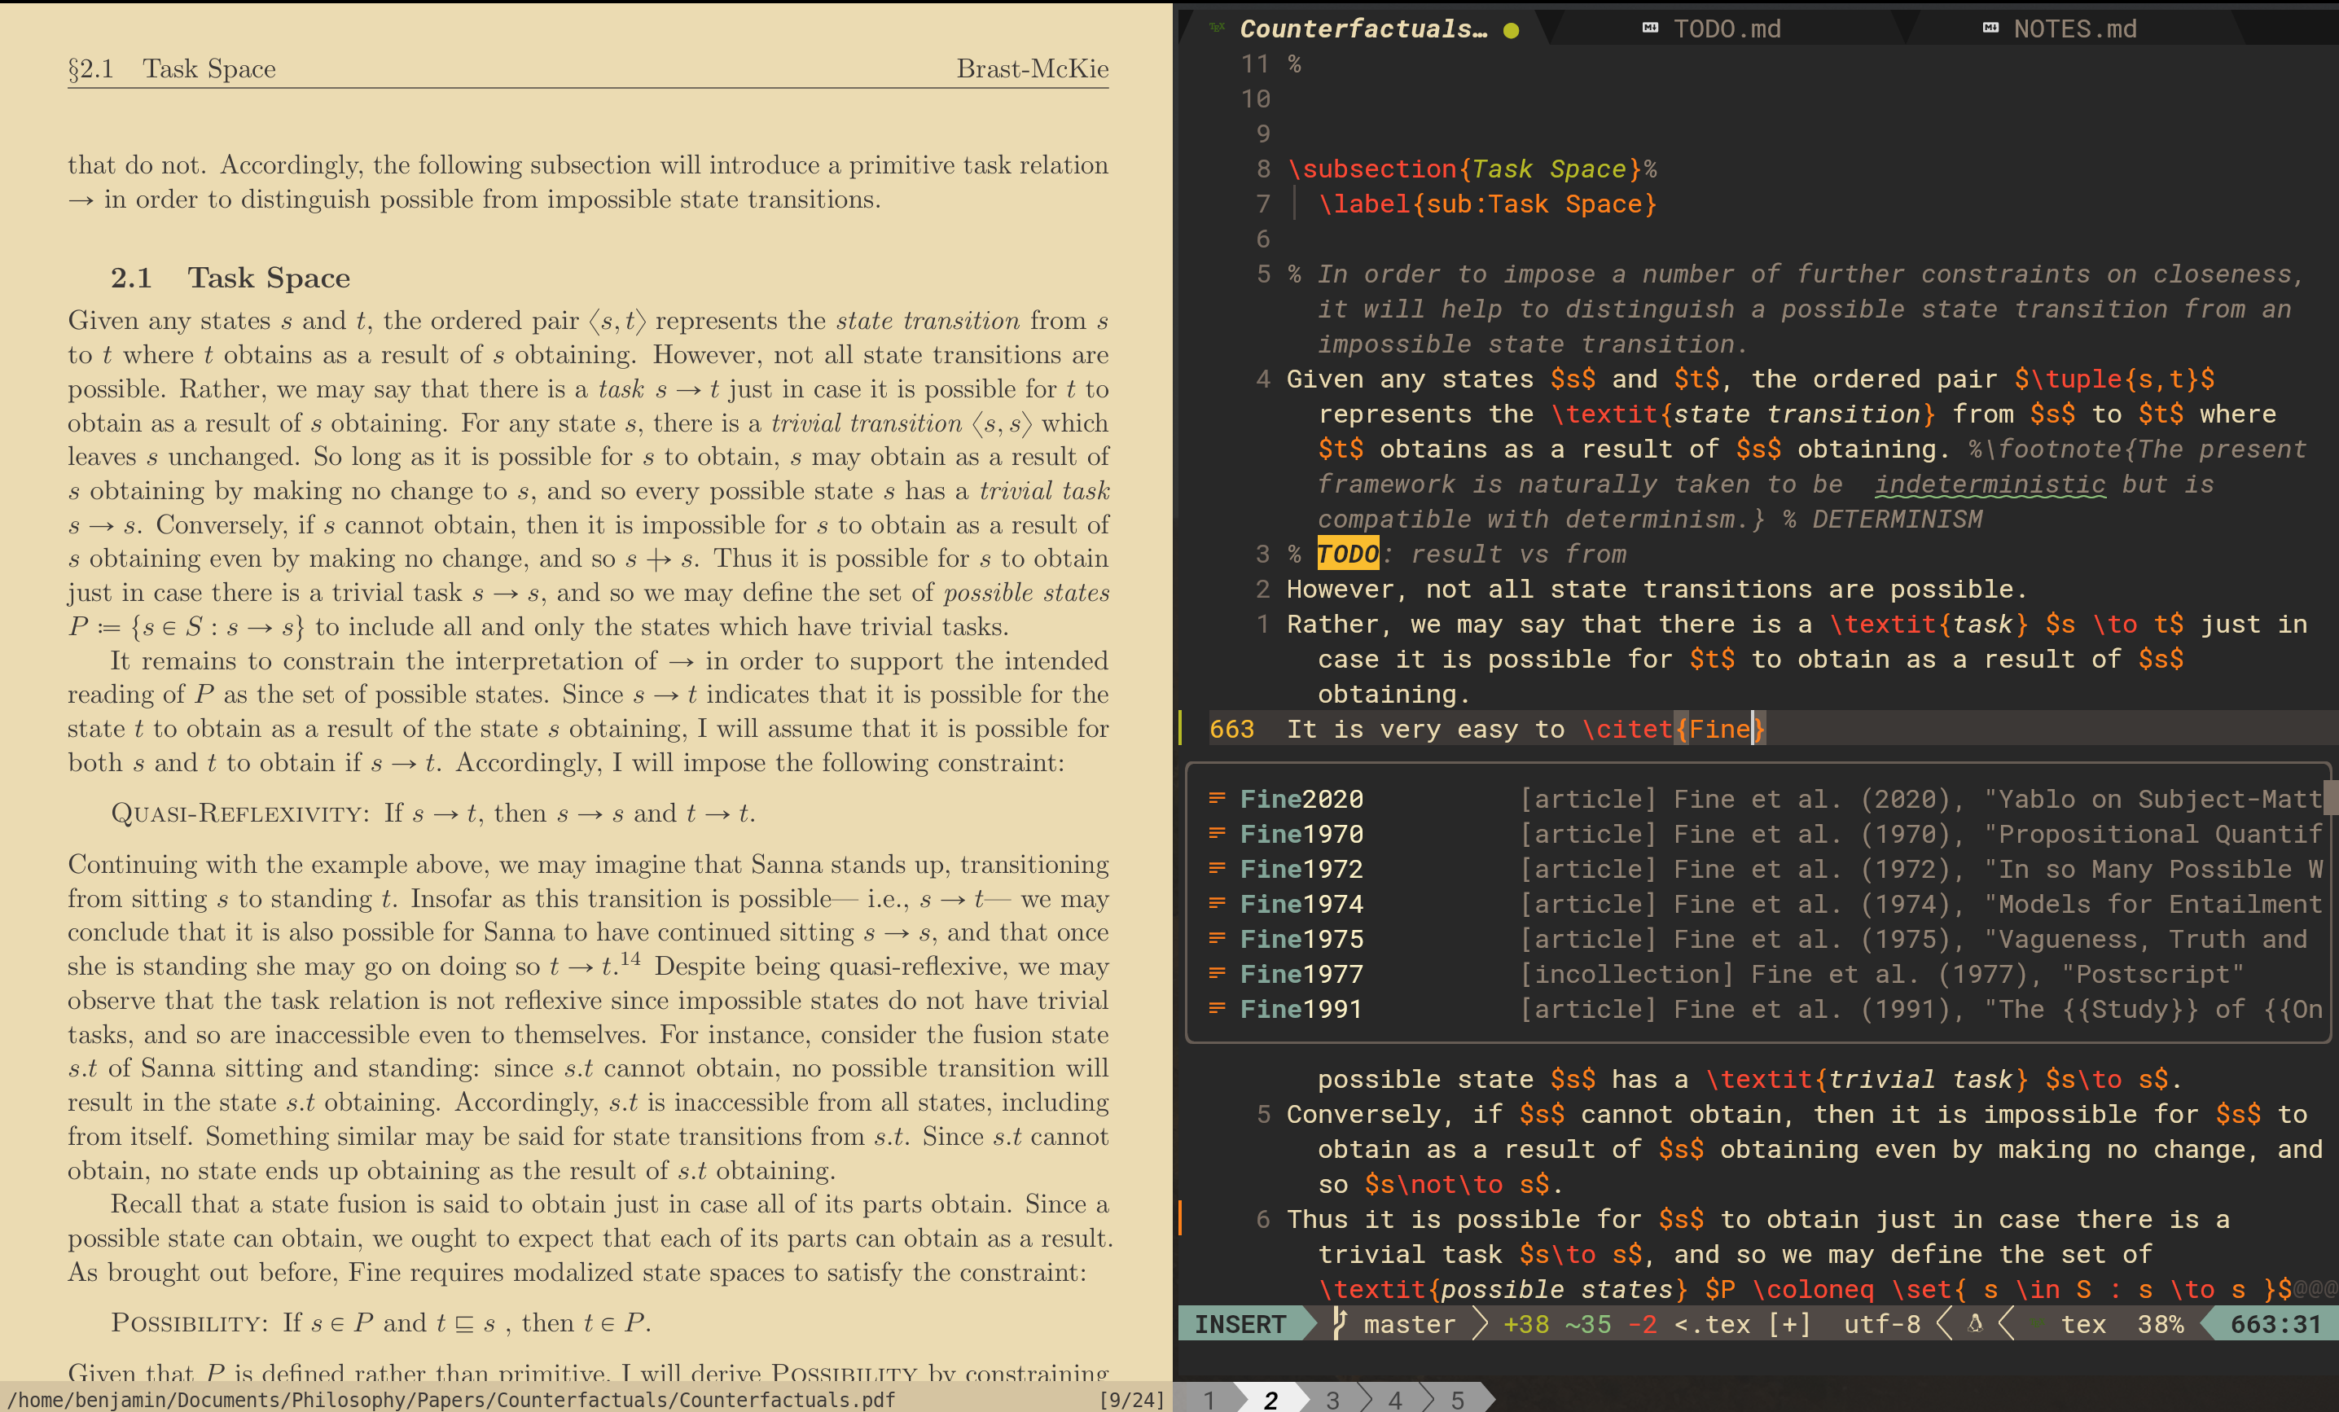Open the NOTES.md tab

[x=2074, y=29]
